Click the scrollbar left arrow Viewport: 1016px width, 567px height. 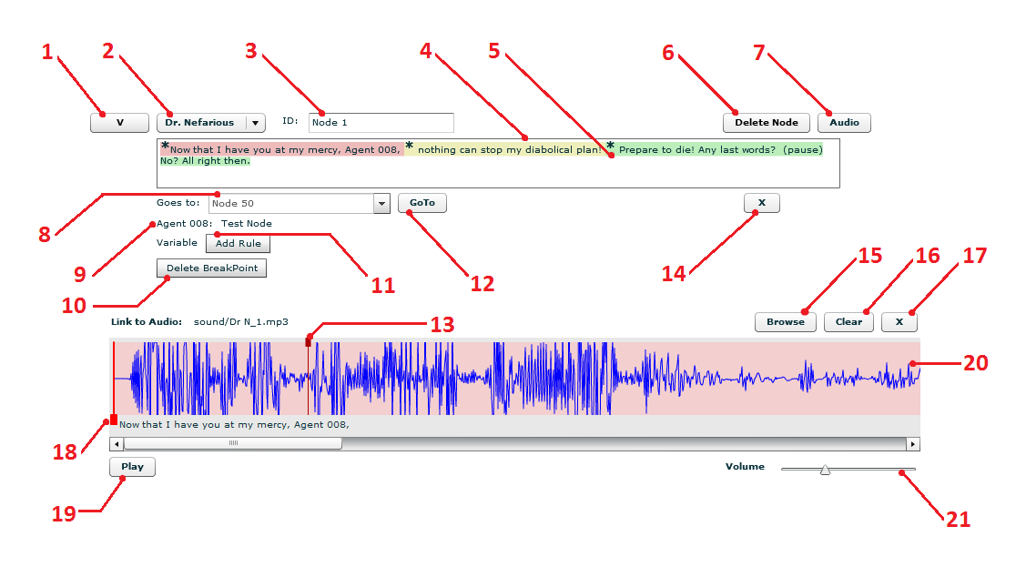(117, 444)
